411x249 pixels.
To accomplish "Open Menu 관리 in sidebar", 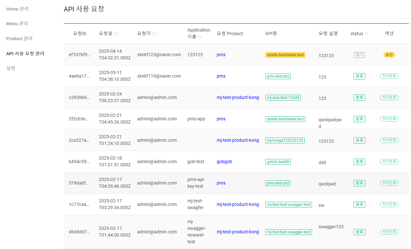I will 17,24.
